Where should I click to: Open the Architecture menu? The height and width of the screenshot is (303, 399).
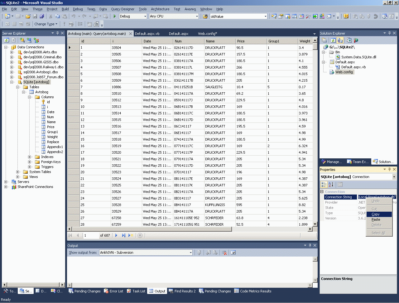pos(160,9)
